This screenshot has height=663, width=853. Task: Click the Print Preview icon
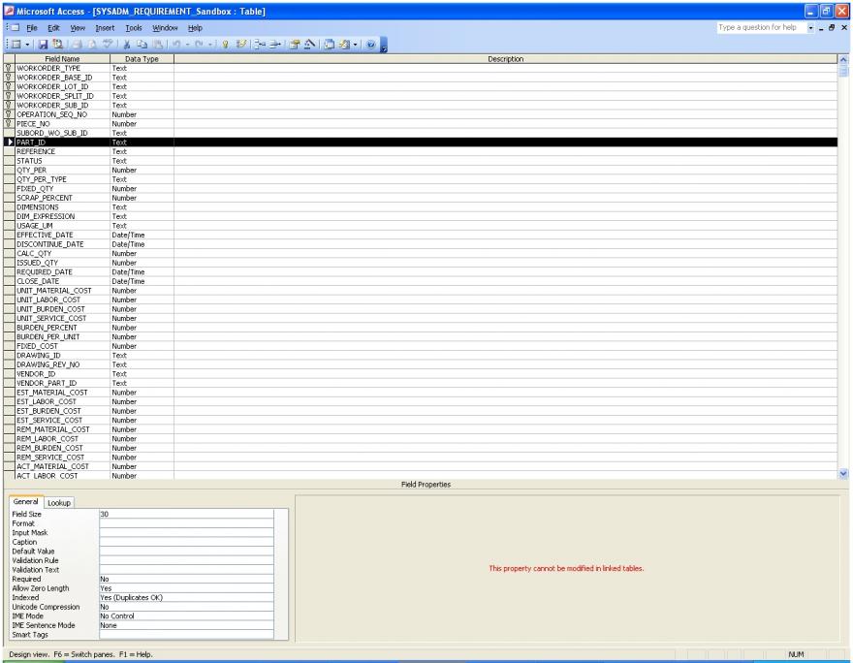pyautogui.click(x=92, y=45)
